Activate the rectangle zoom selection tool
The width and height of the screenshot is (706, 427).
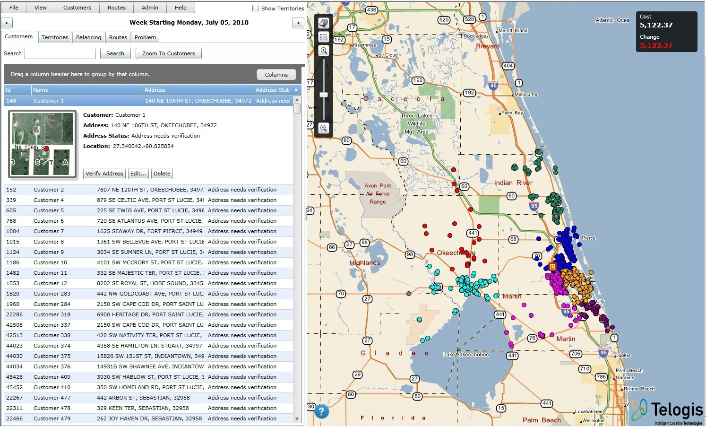coord(324,37)
